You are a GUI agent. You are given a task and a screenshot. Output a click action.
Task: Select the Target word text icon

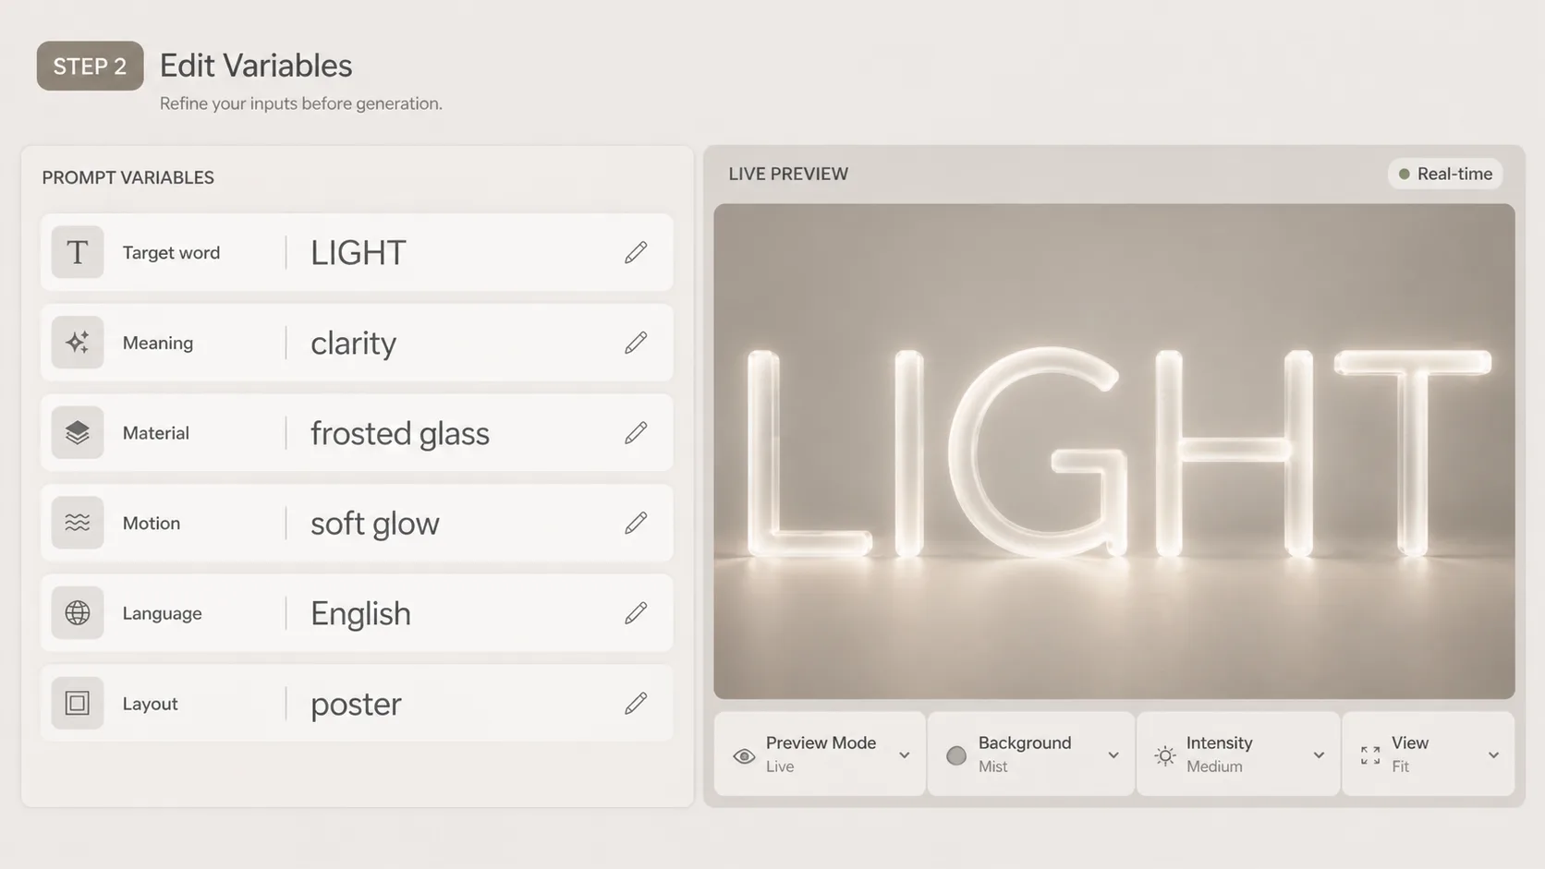(x=78, y=251)
